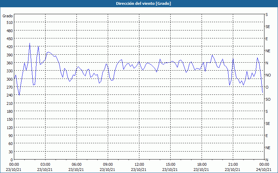
Task: Click the 90 y-axis value
Action: tap(11, 136)
